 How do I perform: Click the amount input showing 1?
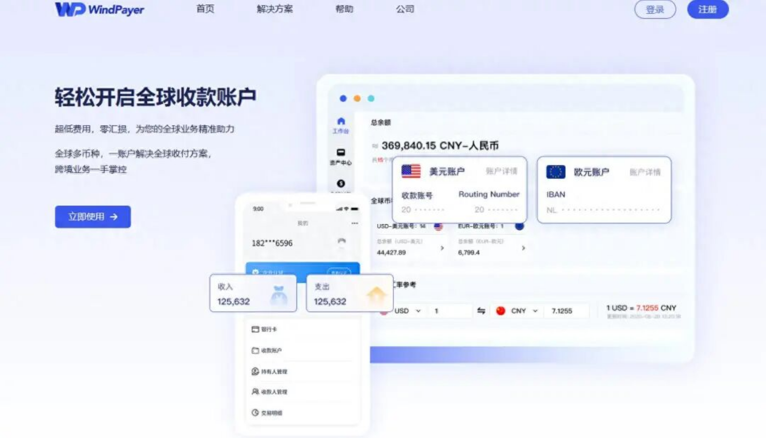tap(451, 311)
